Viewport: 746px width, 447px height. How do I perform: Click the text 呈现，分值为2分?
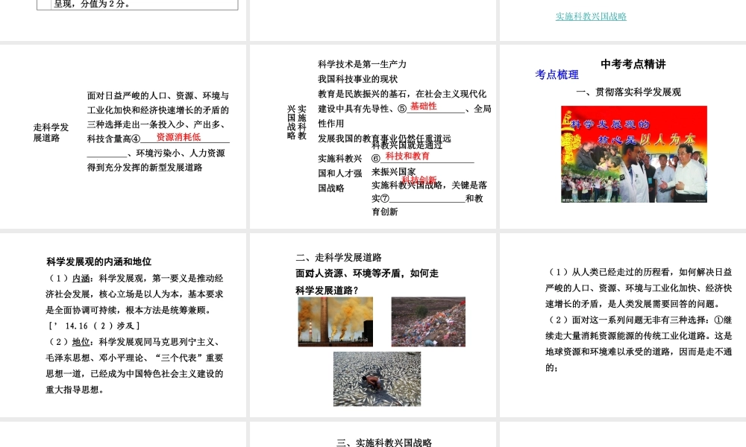click(x=92, y=4)
